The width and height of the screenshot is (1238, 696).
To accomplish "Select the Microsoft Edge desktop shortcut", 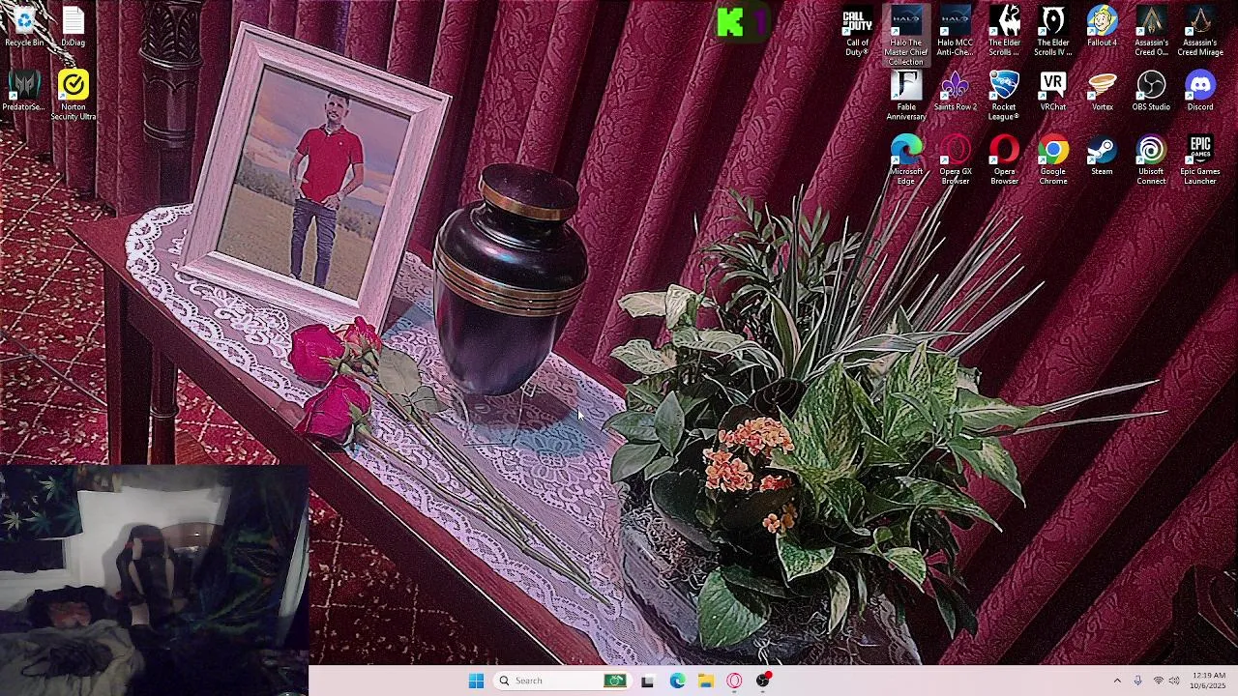I will click(x=906, y=160).
